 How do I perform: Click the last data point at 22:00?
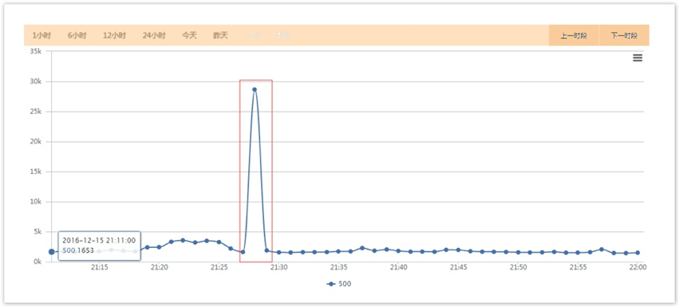(638, 253)
